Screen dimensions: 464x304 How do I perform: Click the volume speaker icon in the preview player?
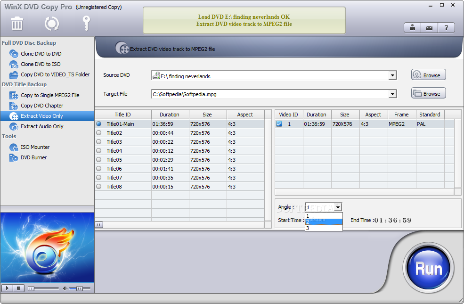click(x=65, y=288)
